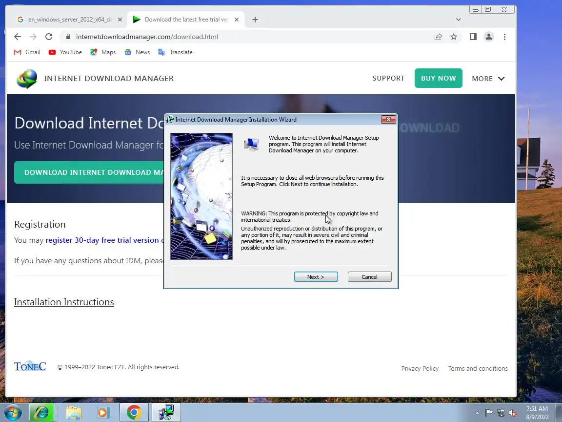562x422 pixels.
Task: Click network tray icon
Action: coord(501,413)
